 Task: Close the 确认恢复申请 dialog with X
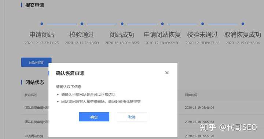coord(167,72)
